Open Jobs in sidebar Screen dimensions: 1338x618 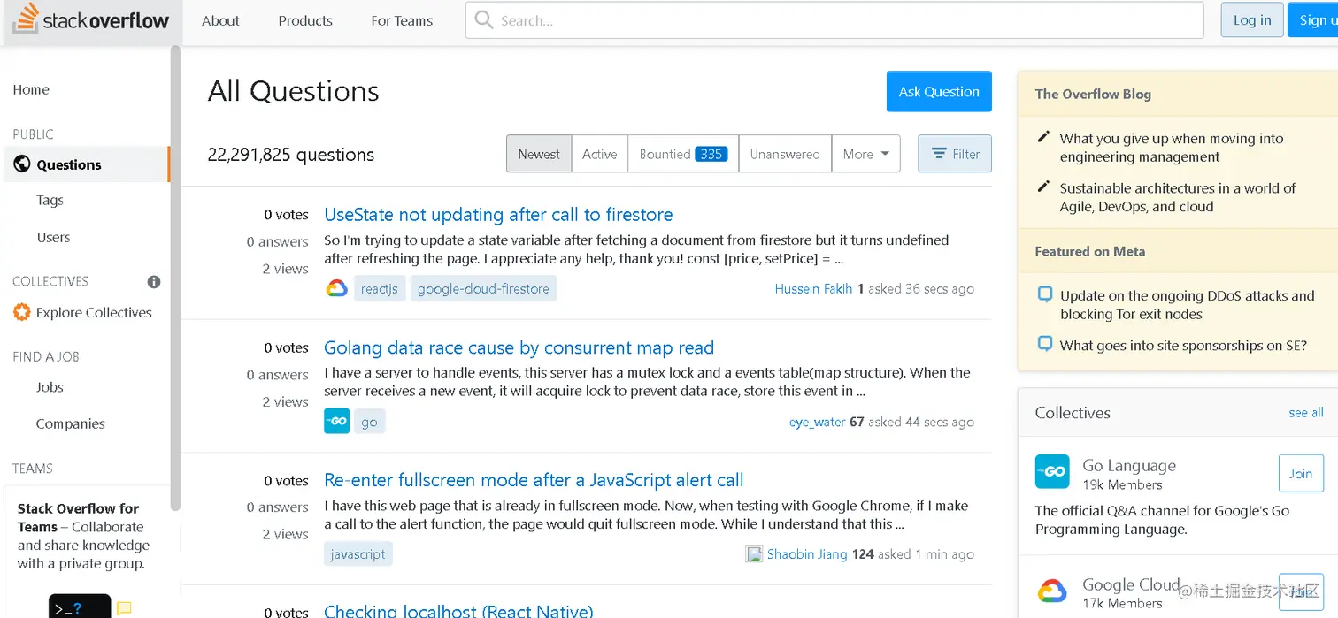(x=50, y=386)
